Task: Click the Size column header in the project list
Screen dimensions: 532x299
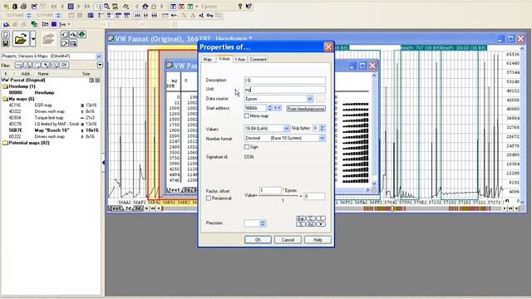Action: click(x=86, y=74)
